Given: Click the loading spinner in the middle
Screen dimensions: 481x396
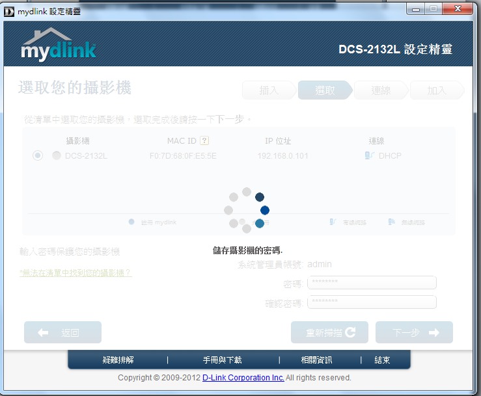Looking at the screenshot, I should point(247,210).
